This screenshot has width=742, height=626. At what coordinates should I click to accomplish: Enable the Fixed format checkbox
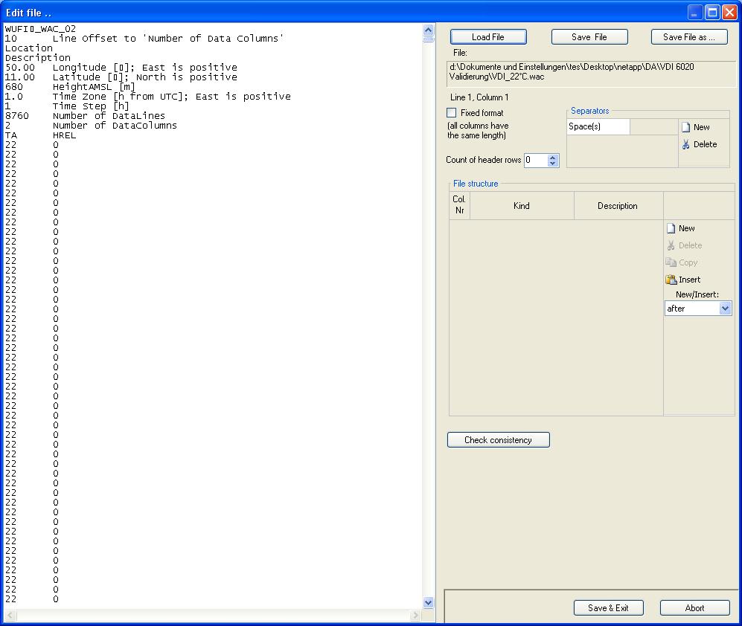click(x=452, y=112)
